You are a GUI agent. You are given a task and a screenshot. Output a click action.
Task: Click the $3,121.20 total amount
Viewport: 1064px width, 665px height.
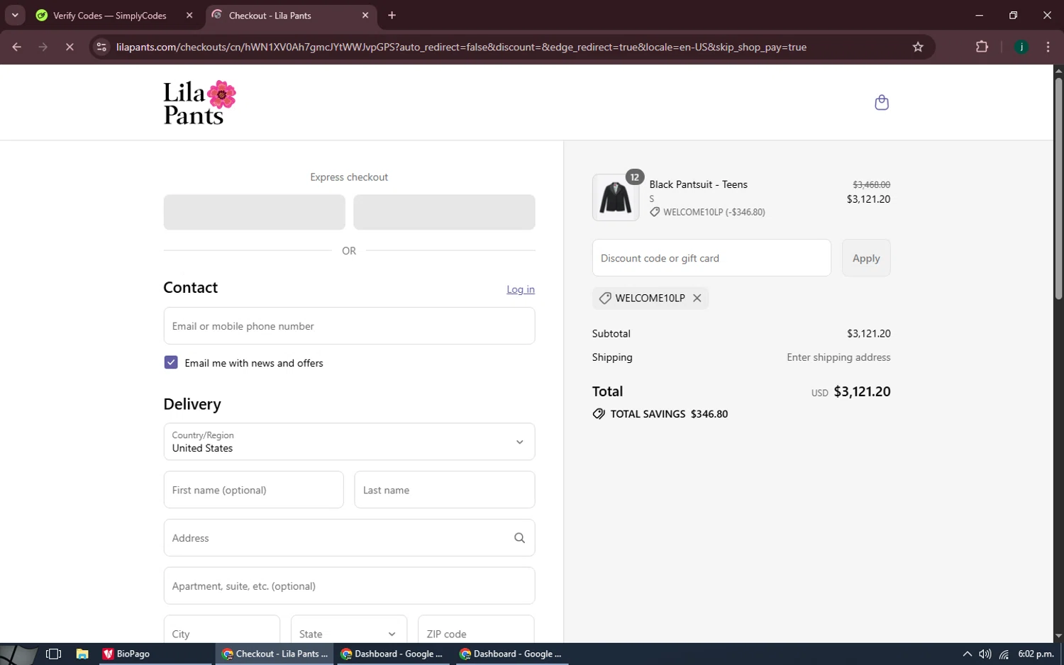(x=862, y=391)
